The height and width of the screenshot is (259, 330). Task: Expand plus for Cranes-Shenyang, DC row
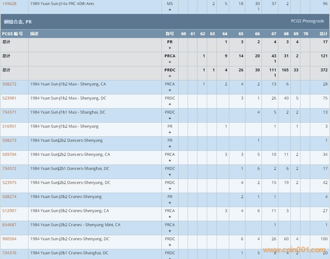(170, 245)
